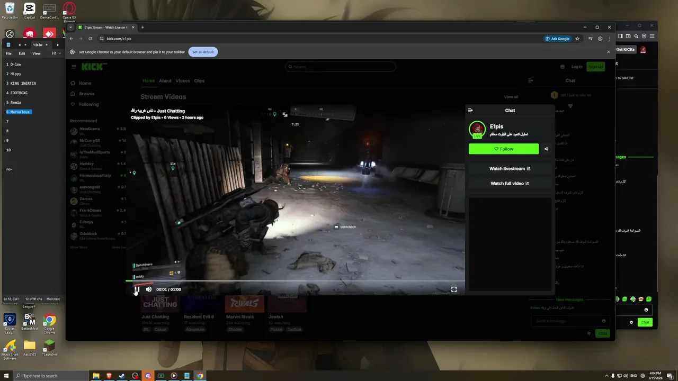Click the '4 FOOTBOXG' line

tap(17, 93)
